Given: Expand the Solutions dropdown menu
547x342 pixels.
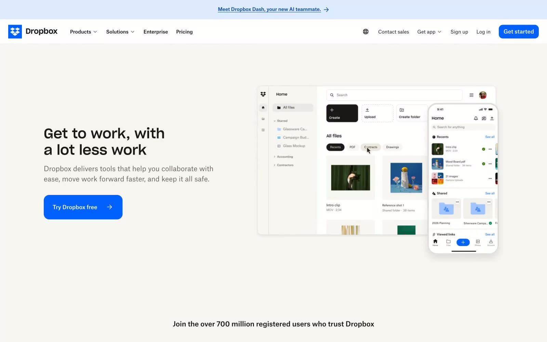Looking at the screenshot, I should [x=120, y=32].
